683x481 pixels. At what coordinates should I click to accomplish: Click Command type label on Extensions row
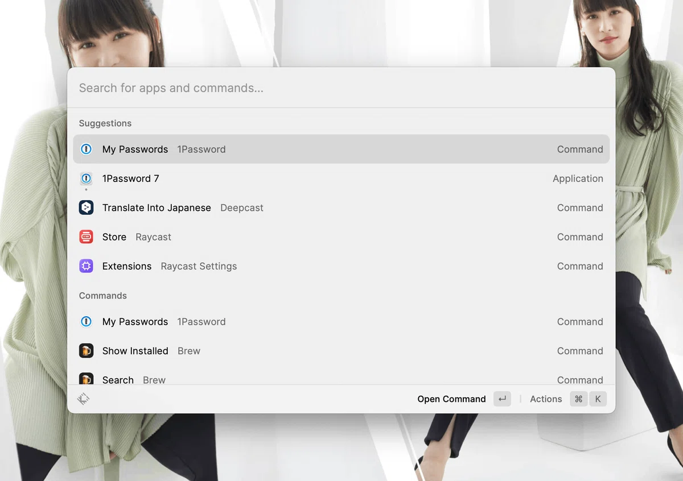[580, 266]
